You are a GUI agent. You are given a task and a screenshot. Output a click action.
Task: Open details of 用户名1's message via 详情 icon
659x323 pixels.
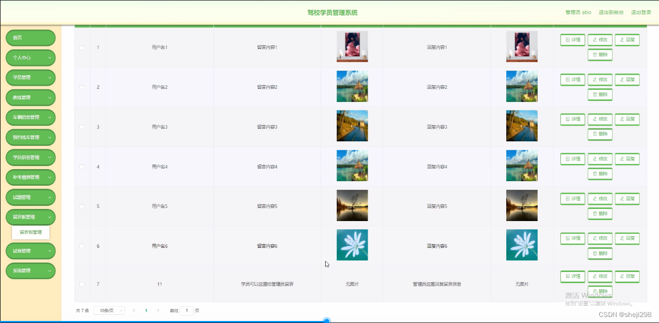(572, 39)
